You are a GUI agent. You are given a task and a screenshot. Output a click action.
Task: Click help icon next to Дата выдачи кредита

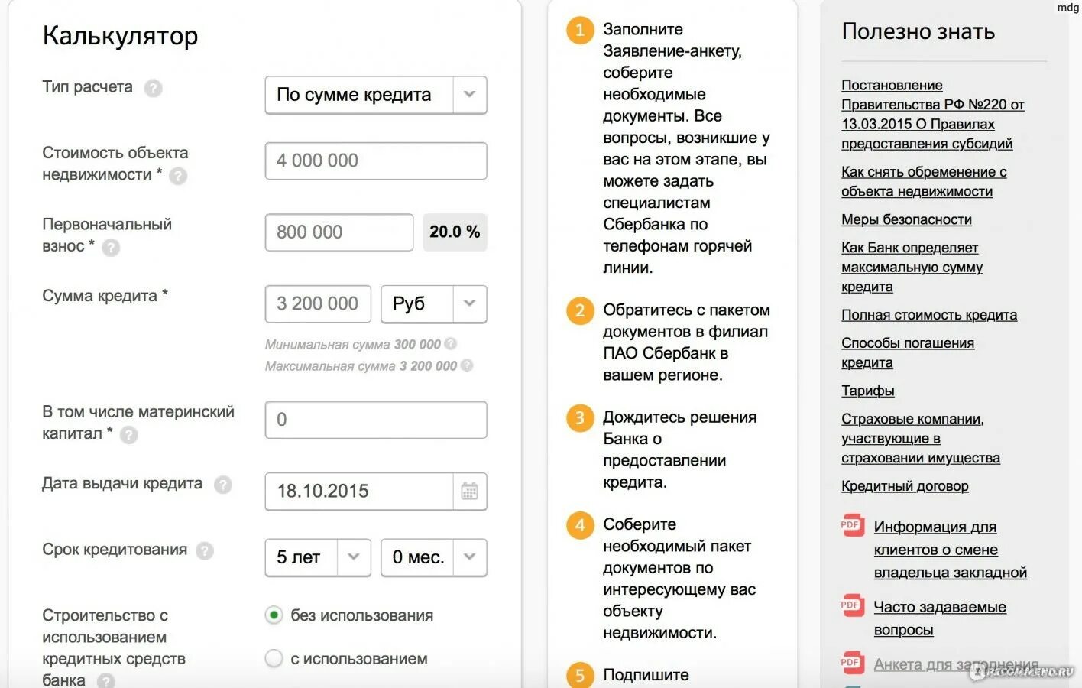click(222, 485)
